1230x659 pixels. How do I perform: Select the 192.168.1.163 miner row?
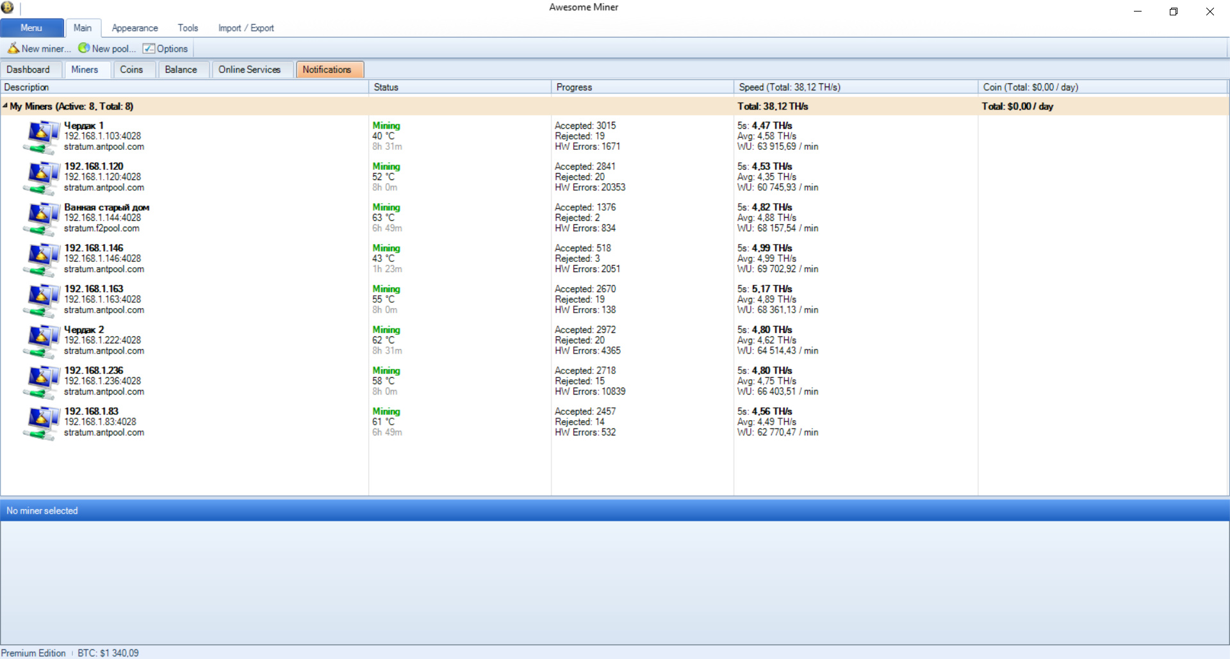point(192,300)
